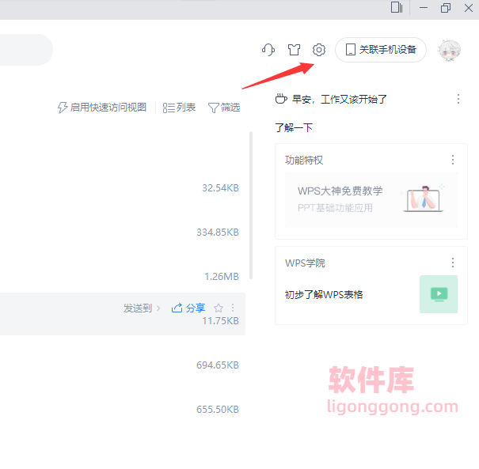This screenshot has height=469, width=479.
Task: Restore down the WPS window
Action: tap(446, 8)
